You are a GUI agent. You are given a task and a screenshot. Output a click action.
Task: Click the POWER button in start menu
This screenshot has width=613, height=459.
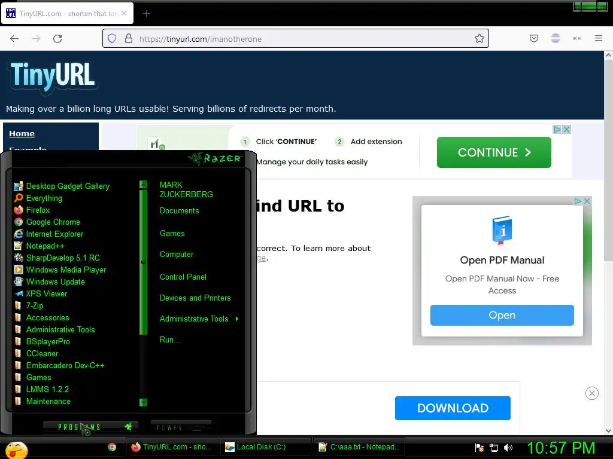point(181,427)
